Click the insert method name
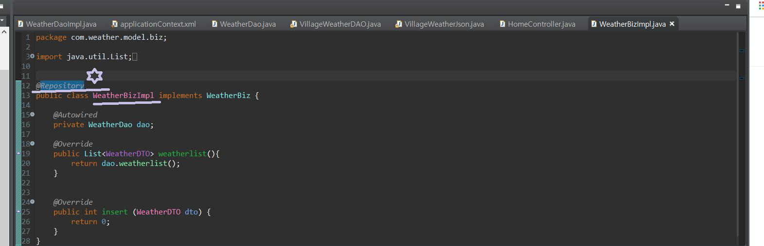 coord(115,212)
